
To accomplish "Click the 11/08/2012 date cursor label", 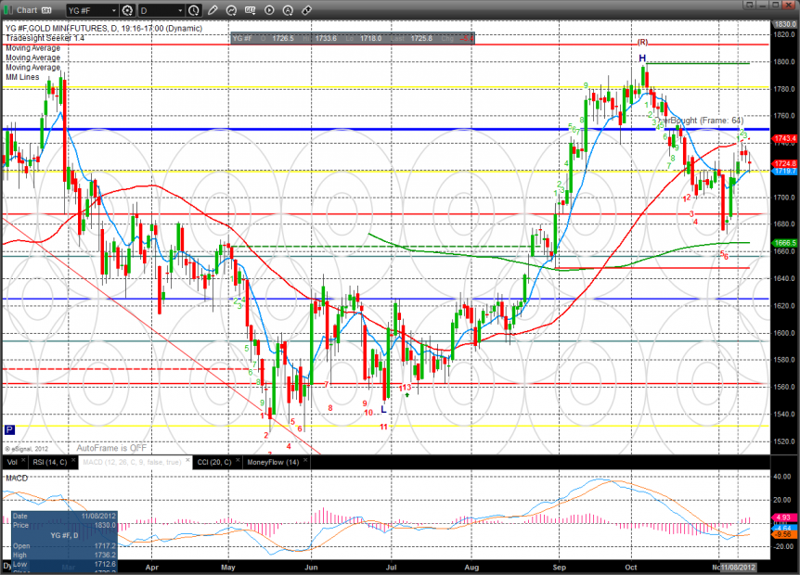I will point(738,568).
